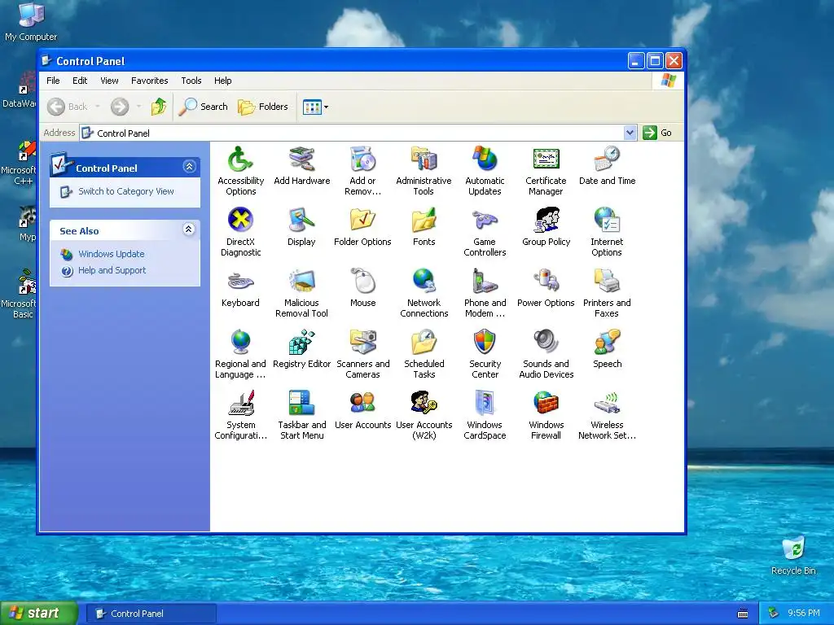
Task: Open Game Controllers icon
Action: [485, 220]
